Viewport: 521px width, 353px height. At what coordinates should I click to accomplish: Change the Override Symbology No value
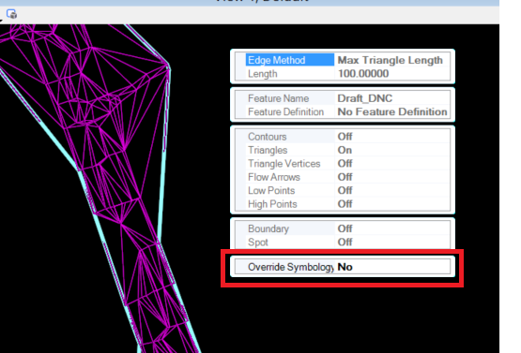click(x=392, y=267)
